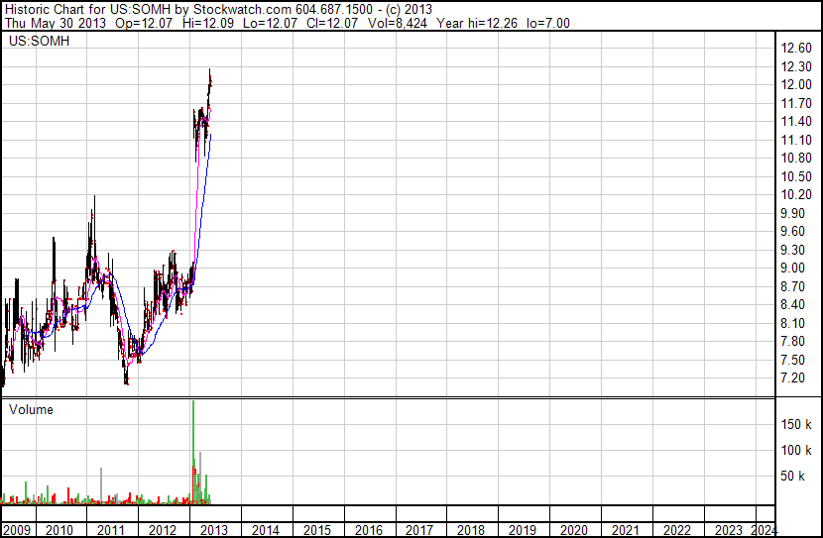
Task: Click the 50 k volume axis label
Action: [x=794, y=477]
